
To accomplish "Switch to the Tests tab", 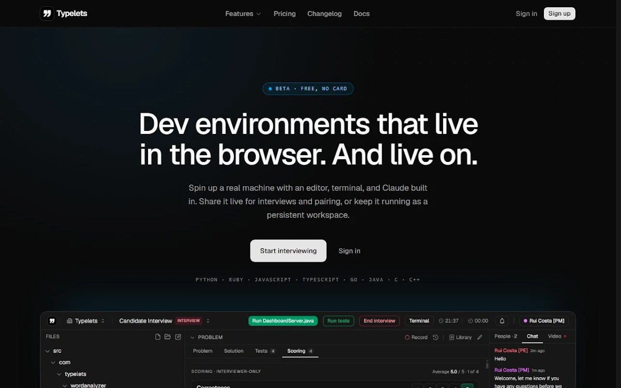I will [265, 351].
